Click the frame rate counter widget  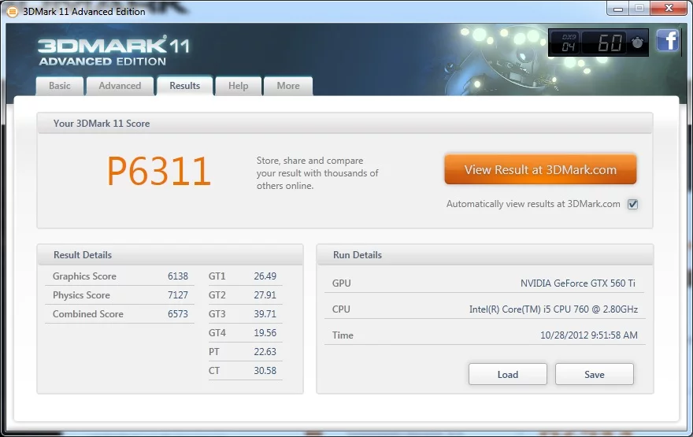click(598, 43)
